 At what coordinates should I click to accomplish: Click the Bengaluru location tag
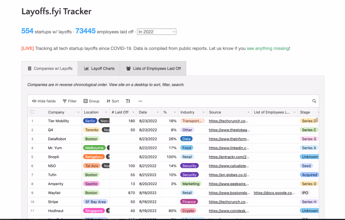(94, 157)
